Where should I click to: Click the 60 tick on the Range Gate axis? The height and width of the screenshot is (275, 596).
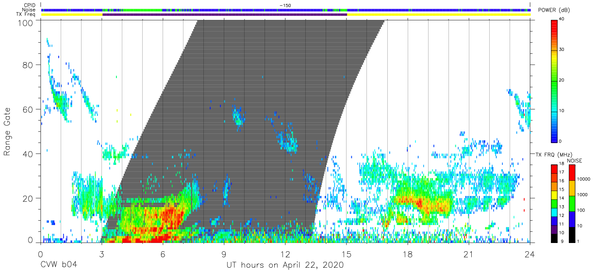[x=29, y=110]
